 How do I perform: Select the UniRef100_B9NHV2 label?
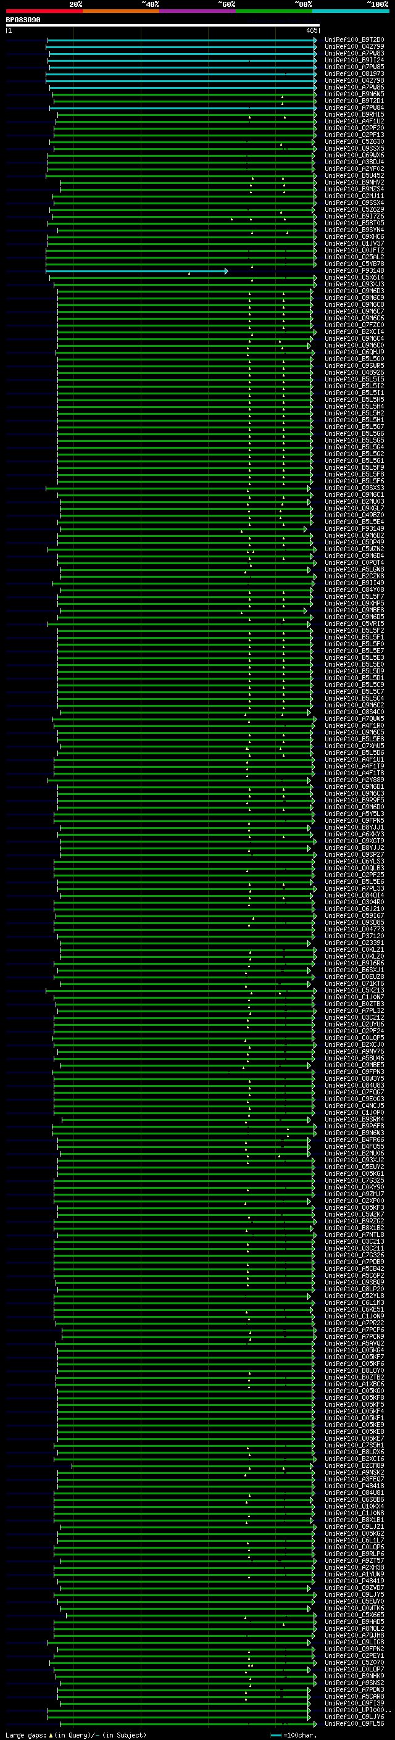[354, 182]
